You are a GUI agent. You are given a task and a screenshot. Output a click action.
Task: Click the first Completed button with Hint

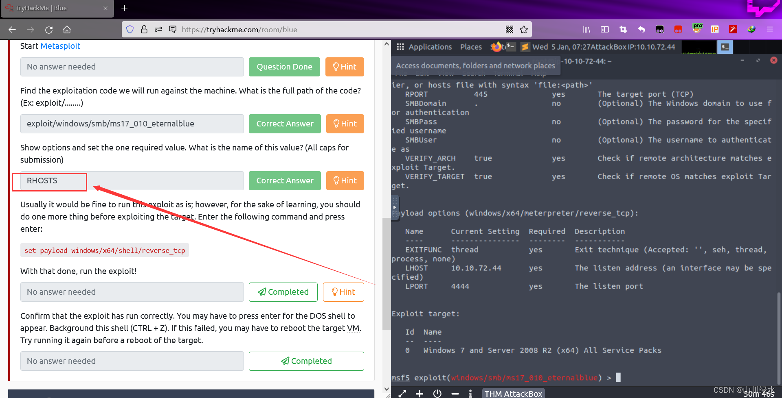pyautogui.click(x=283, y=292)
